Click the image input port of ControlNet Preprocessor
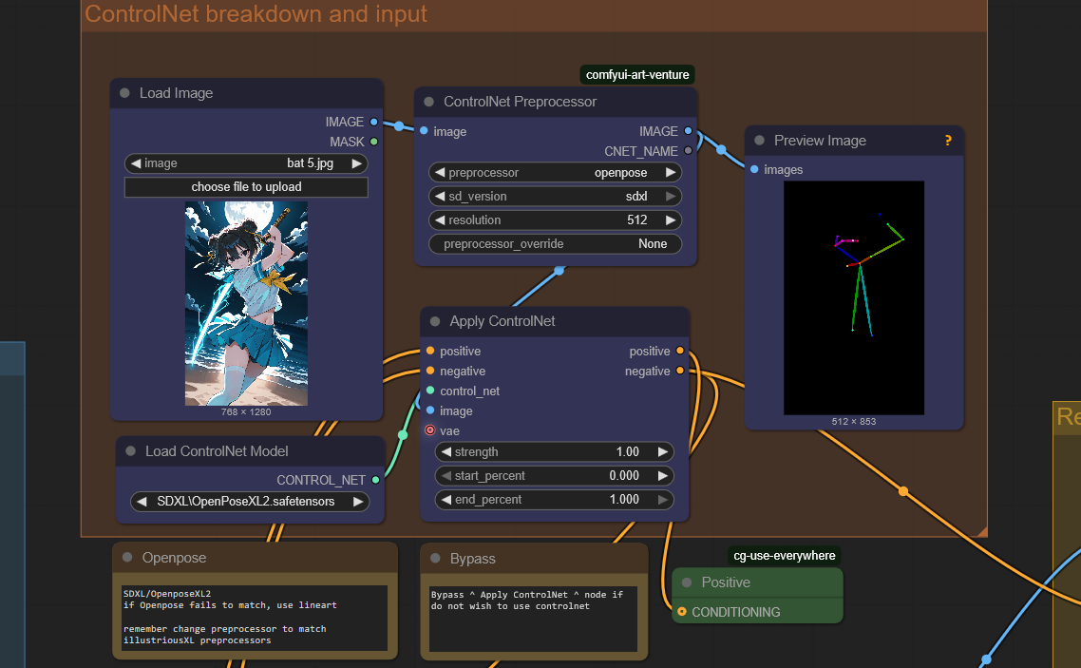 point(424,131)
